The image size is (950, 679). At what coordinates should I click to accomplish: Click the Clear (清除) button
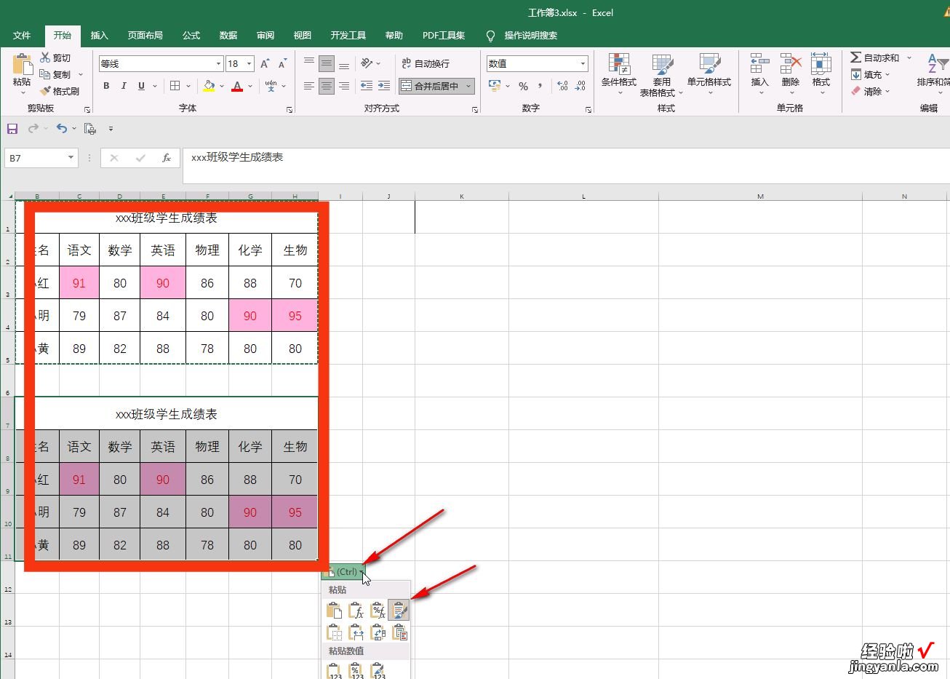[871, 91]
